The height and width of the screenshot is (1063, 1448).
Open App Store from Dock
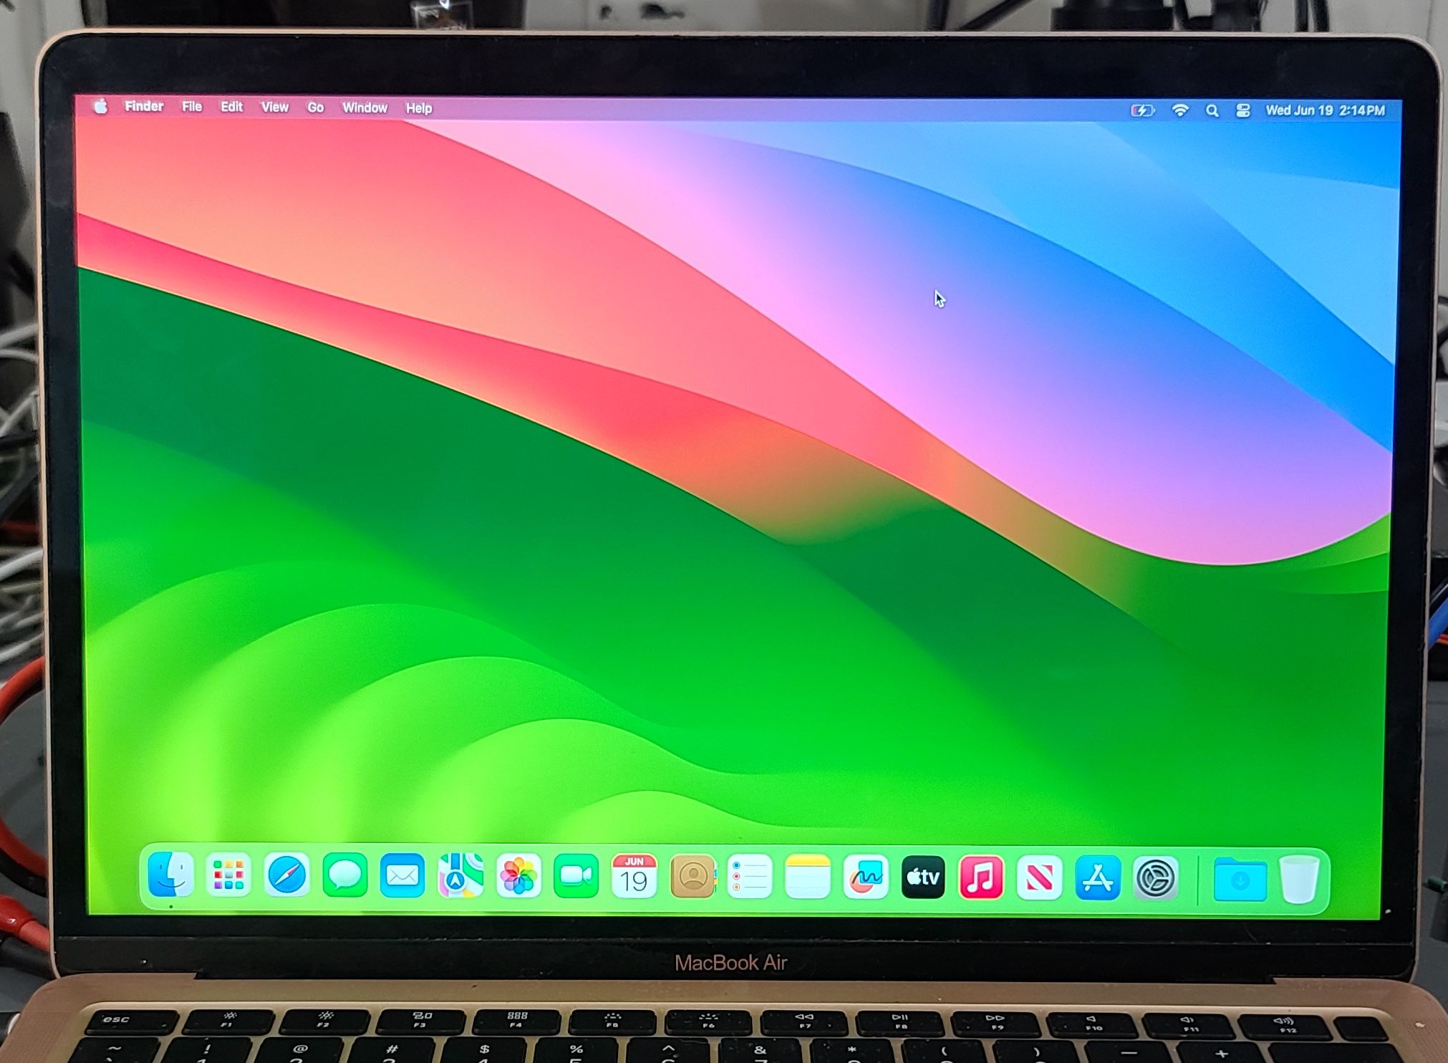(x=1097, y=877)
